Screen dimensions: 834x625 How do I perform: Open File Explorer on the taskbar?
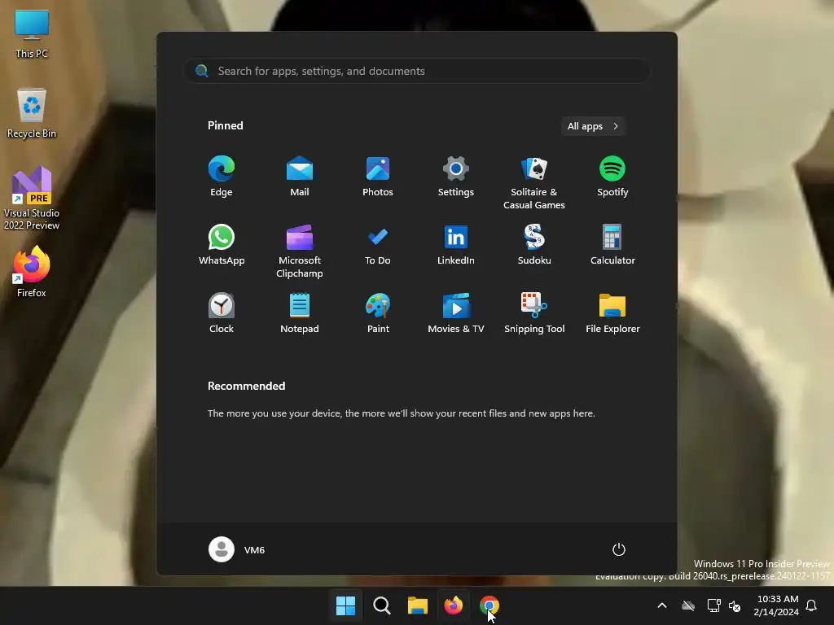[x=418, y=605]
